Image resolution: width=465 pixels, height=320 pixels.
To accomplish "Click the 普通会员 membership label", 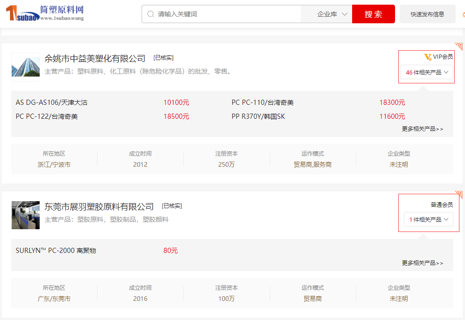I will tap(442, 205).
